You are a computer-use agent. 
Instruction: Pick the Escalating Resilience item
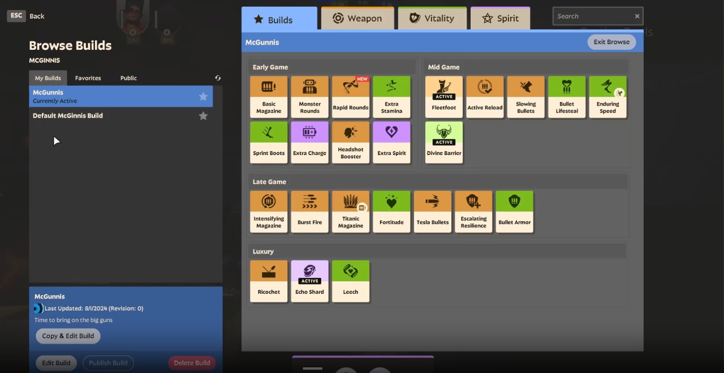pos(473,212)
